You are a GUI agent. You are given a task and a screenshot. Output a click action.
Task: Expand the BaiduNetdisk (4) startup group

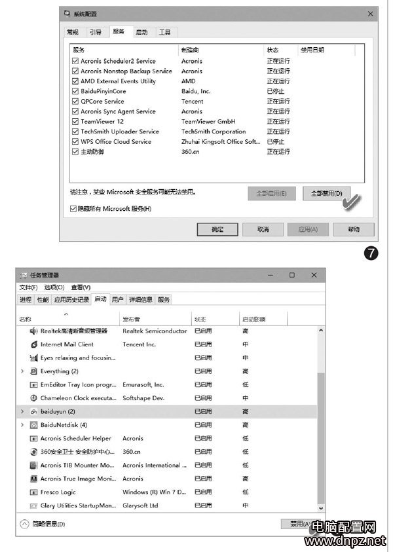tap(22, 425)
